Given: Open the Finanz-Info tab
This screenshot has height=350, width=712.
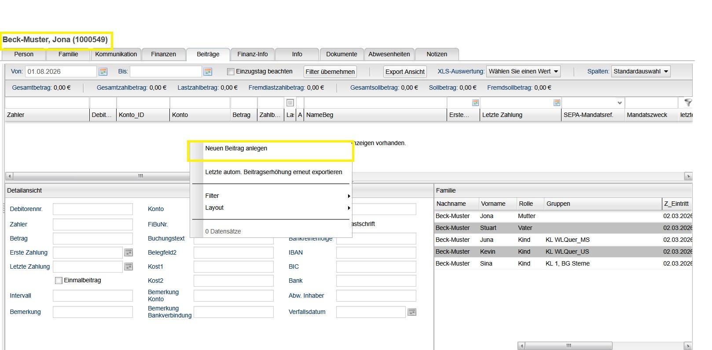Looking at the screenshot, I should coord(253,54).
